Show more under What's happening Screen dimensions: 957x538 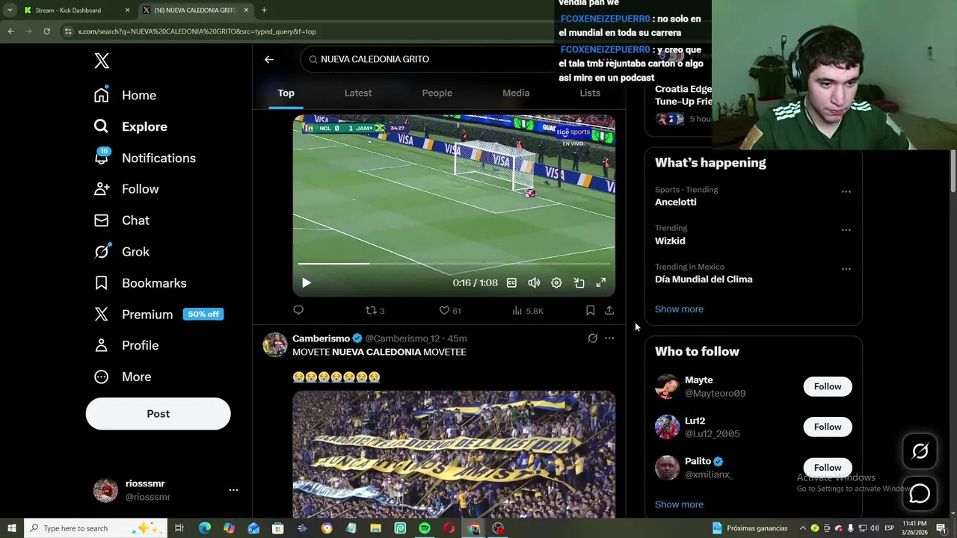tap(679, 309)
